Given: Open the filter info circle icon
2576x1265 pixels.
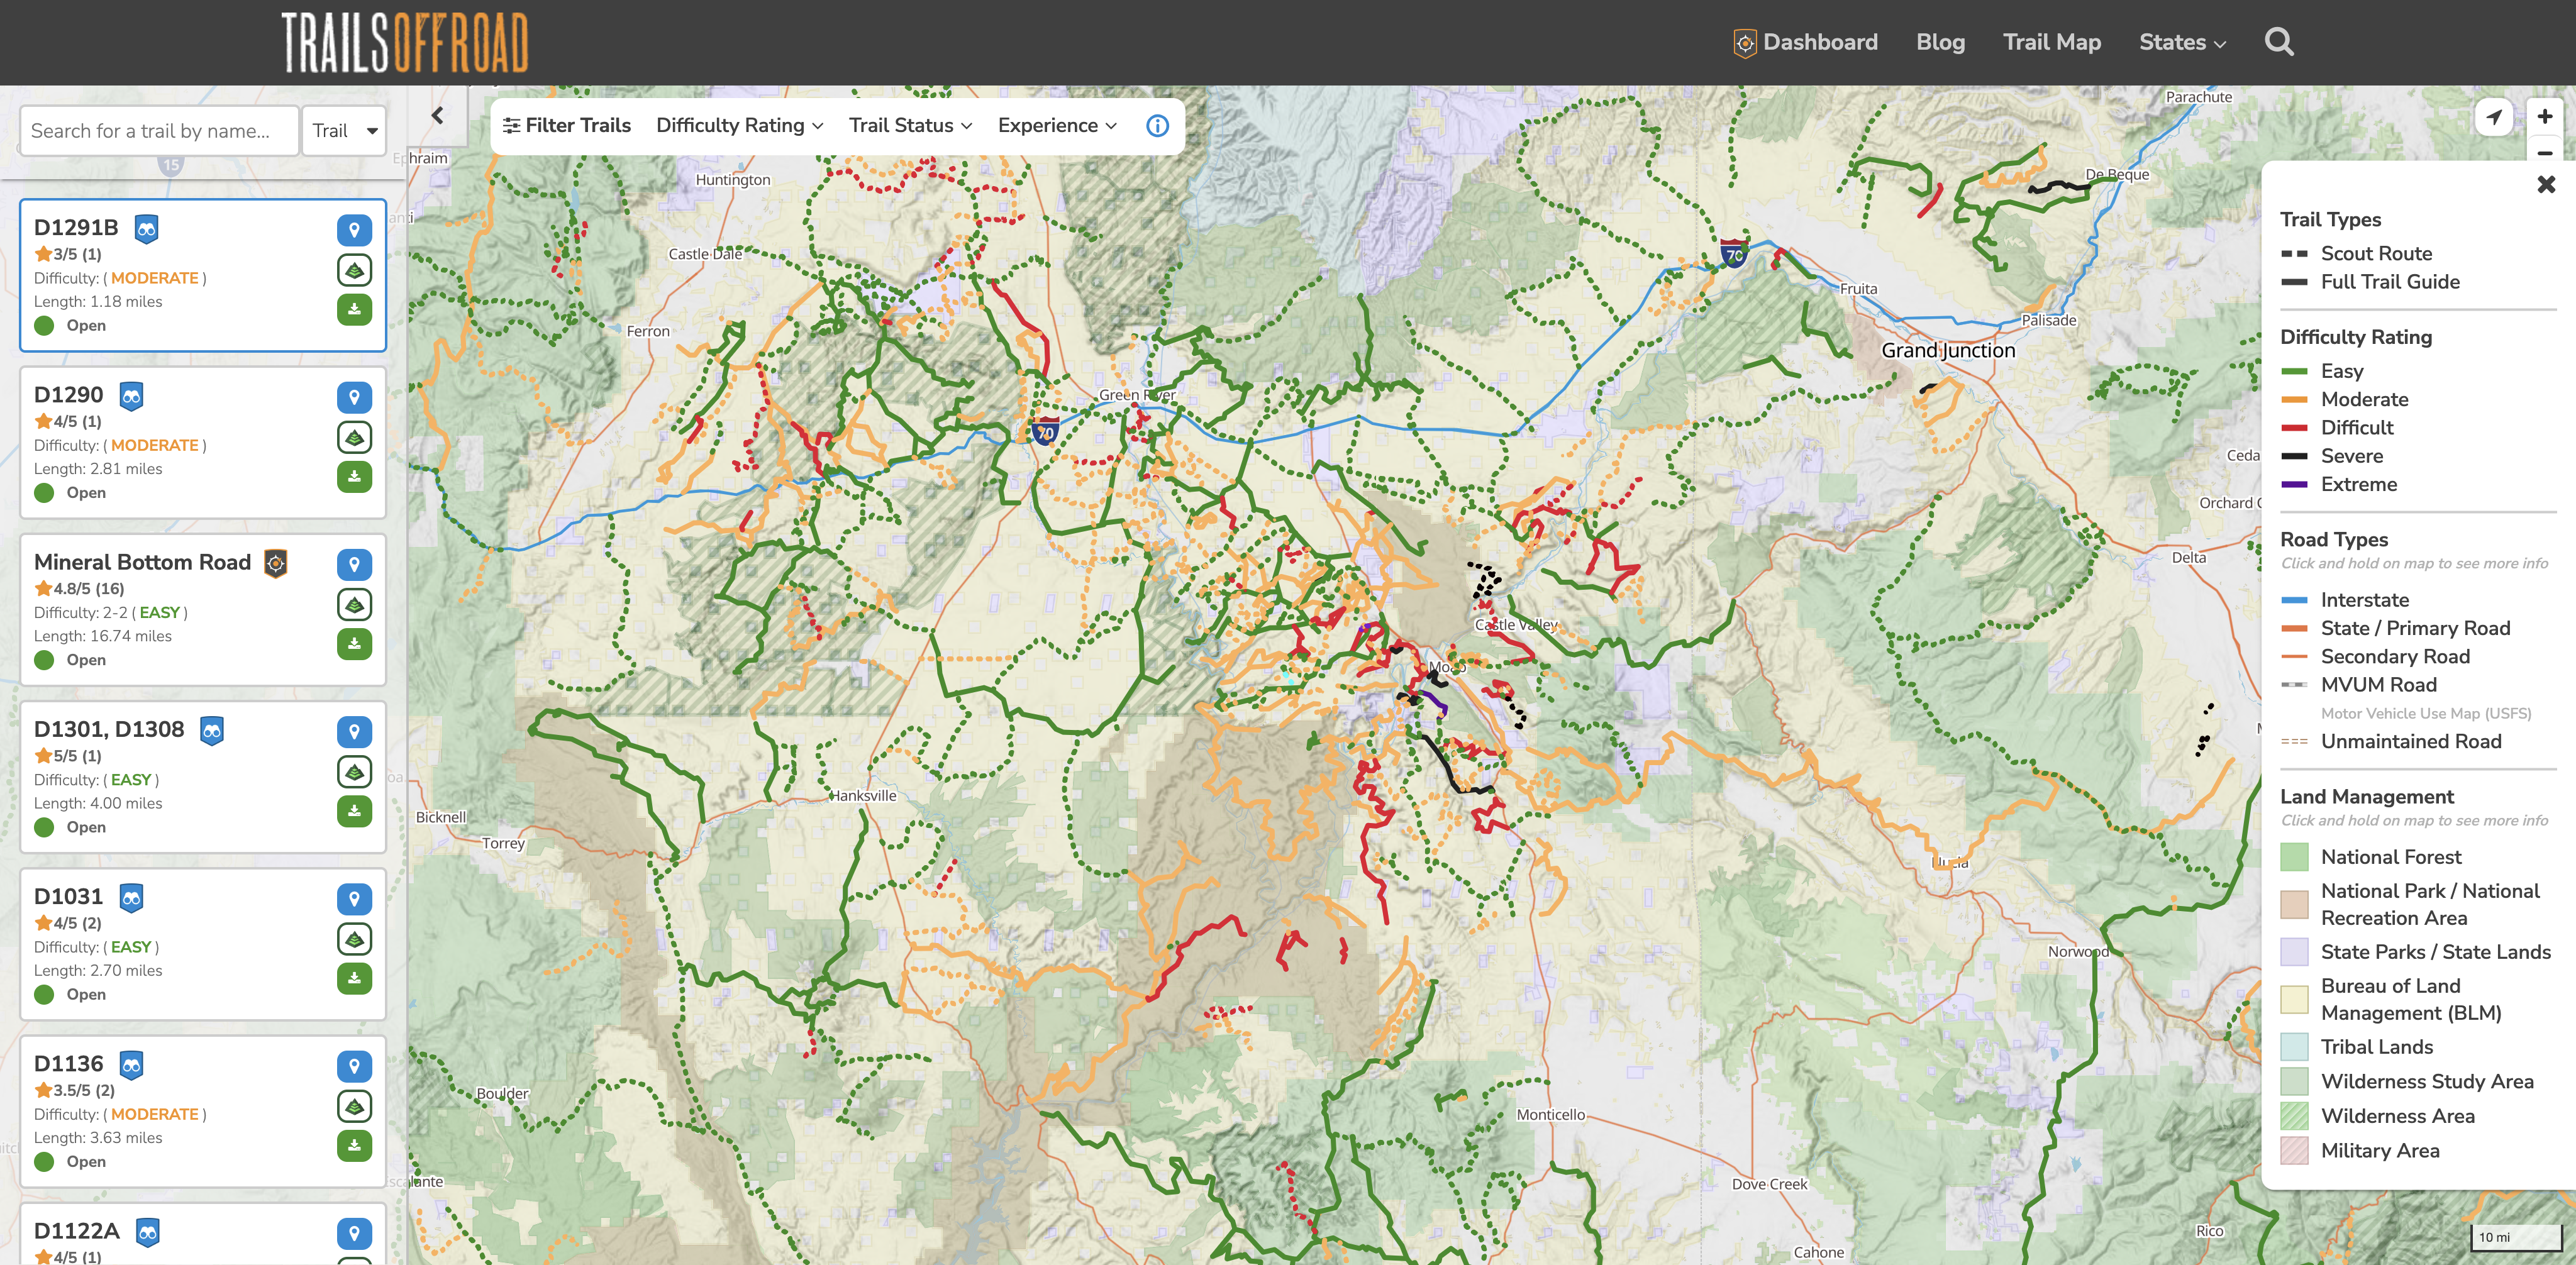Looking at the screenshot, I should [1157, 126].
